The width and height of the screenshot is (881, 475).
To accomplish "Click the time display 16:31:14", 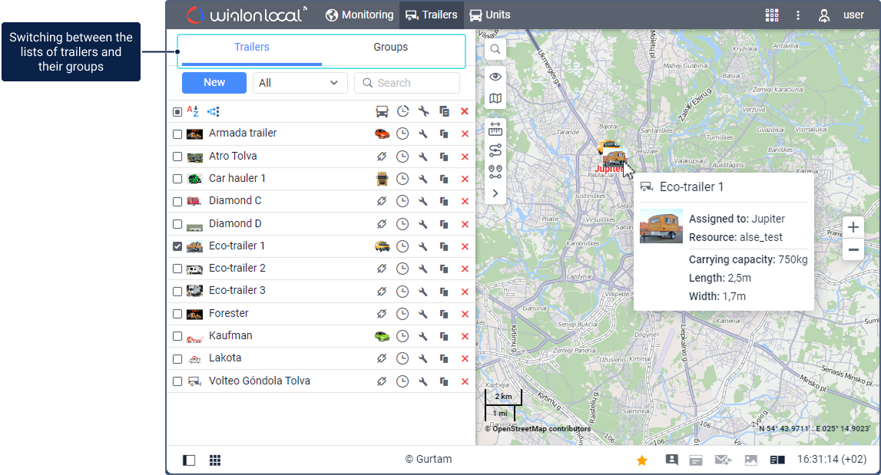I will pyautogui.click(x=832, y=460).
